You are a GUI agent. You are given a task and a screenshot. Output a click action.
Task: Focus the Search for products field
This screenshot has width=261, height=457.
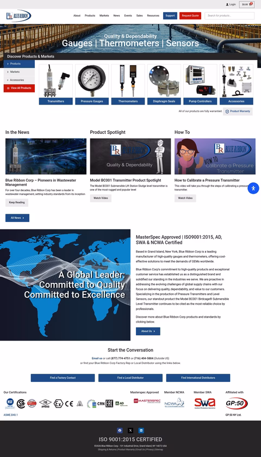pyautogui.click(x=229, y=16)
